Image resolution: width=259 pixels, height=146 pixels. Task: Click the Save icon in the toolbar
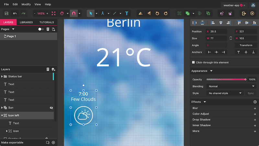click(x=6, y=14)
